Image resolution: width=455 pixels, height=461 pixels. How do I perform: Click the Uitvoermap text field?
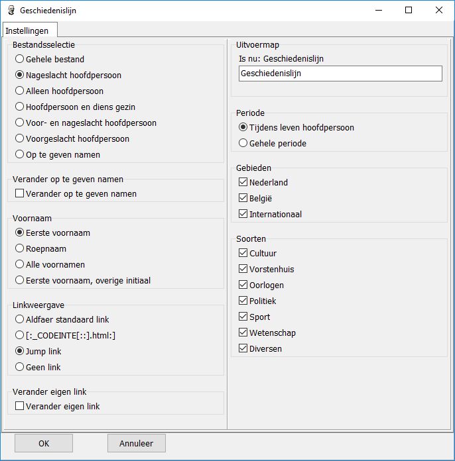(340, 74)
